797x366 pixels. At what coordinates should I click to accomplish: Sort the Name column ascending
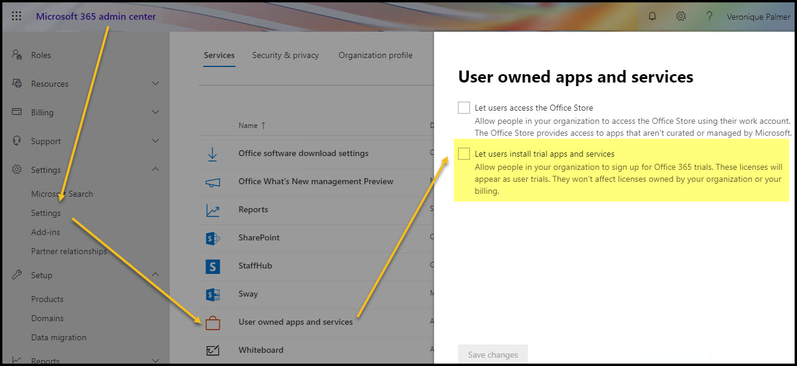[251, 125]
